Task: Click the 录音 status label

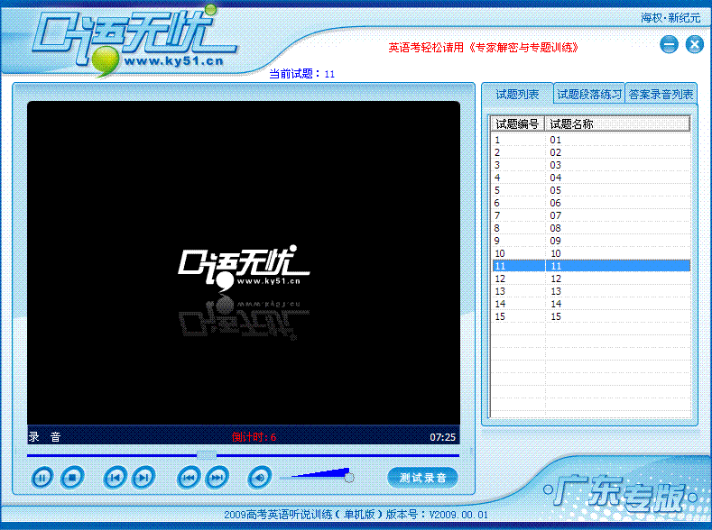Action: click(44, 437)
